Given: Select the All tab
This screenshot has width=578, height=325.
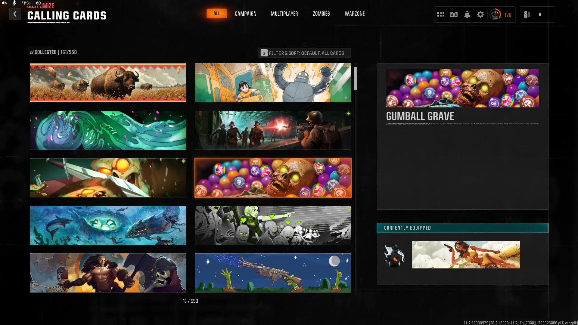Looking at the screenshot, I should [216, 14].
